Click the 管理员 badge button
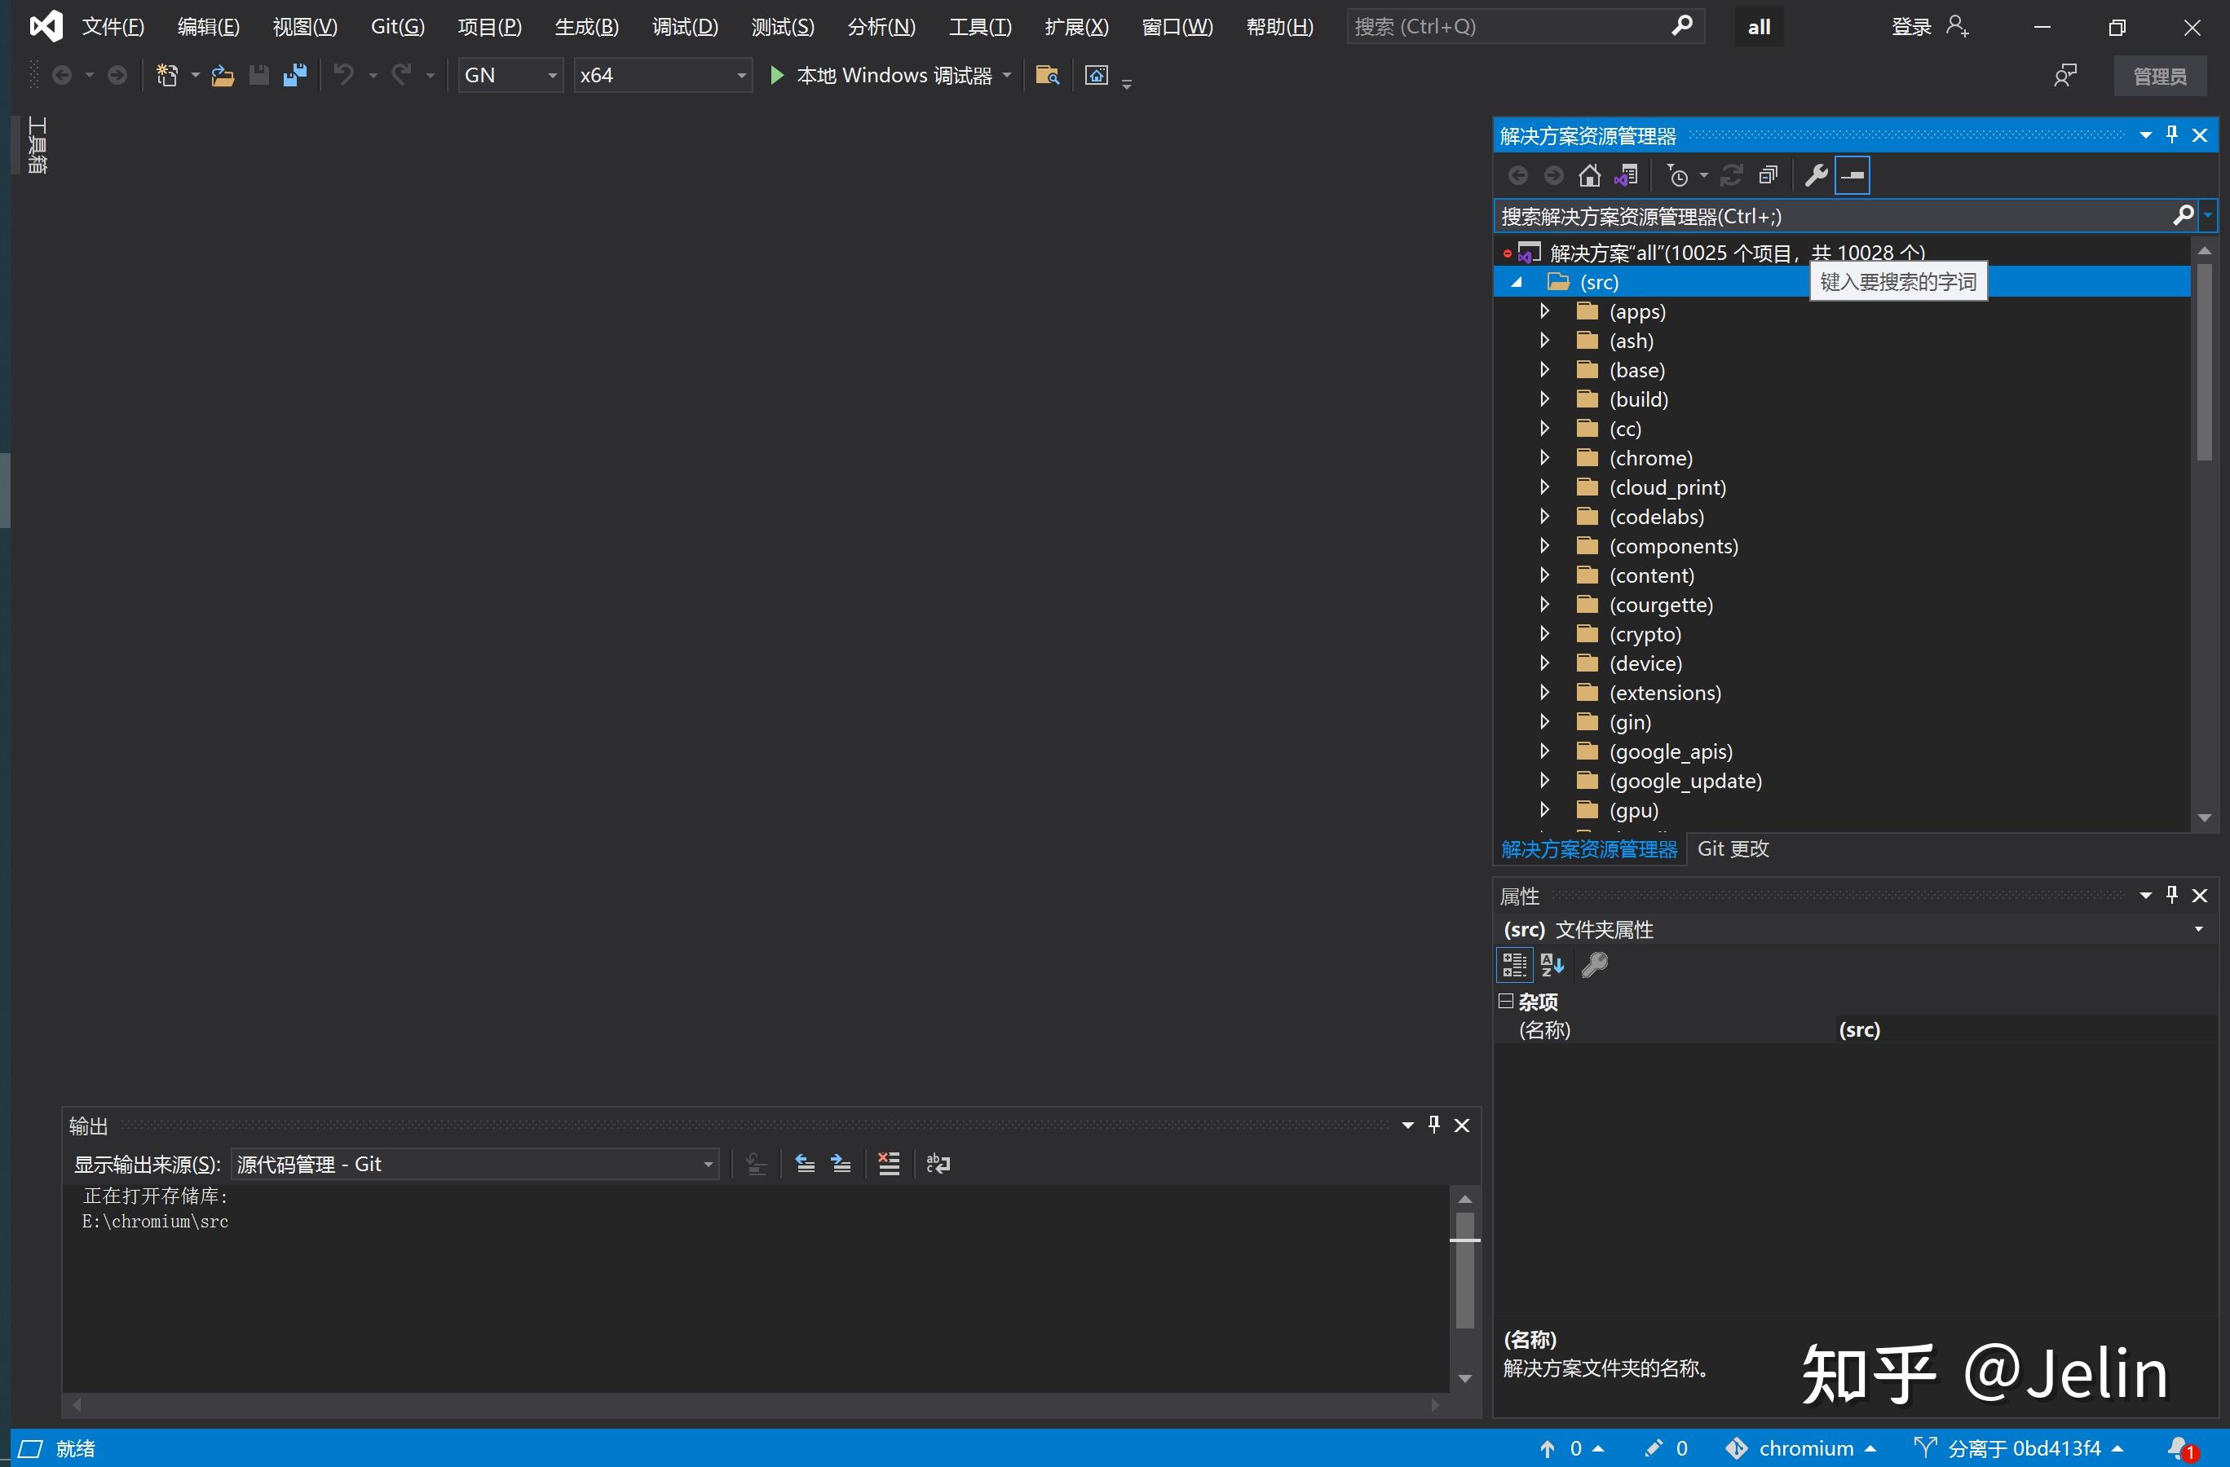The image size is (2230, 1467). click(x=2160, y=76)
